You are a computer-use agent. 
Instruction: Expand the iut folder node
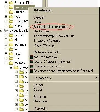tap(6, 49)
